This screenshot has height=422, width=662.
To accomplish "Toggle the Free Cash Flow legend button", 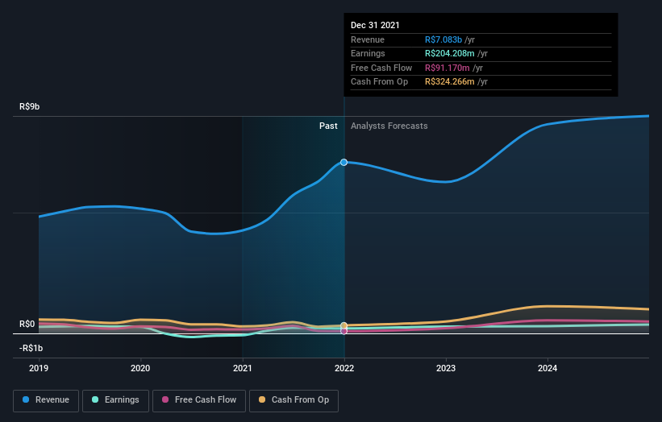I will pos(199,400).
